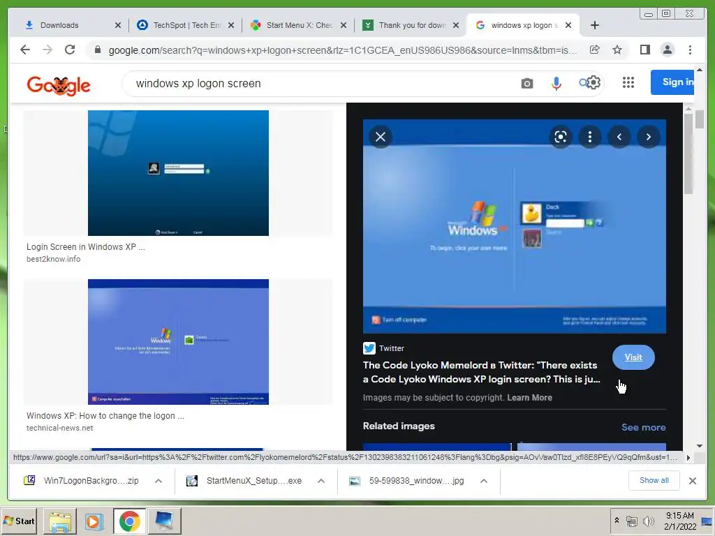Click the large Windows XP preview image
This screenshot has height=536, width=715.
(x=515, y=227)
